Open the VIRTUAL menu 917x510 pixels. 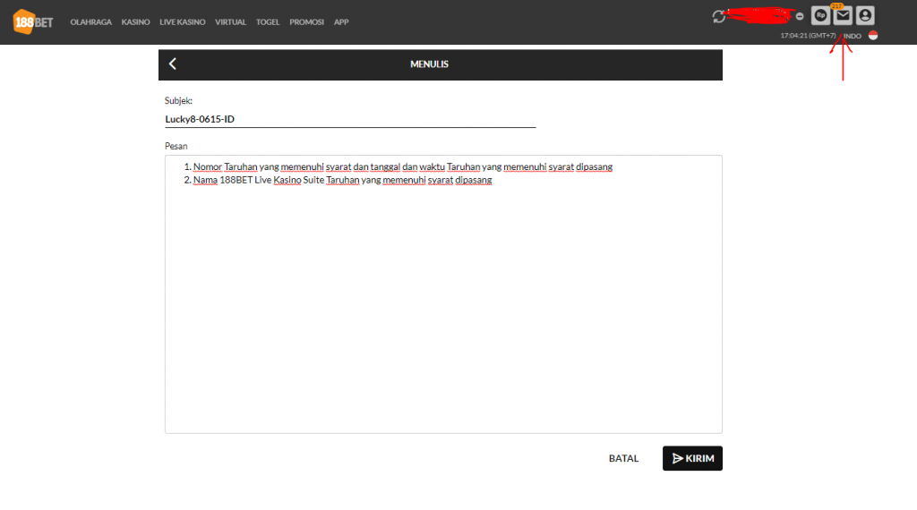pos(230,22)
